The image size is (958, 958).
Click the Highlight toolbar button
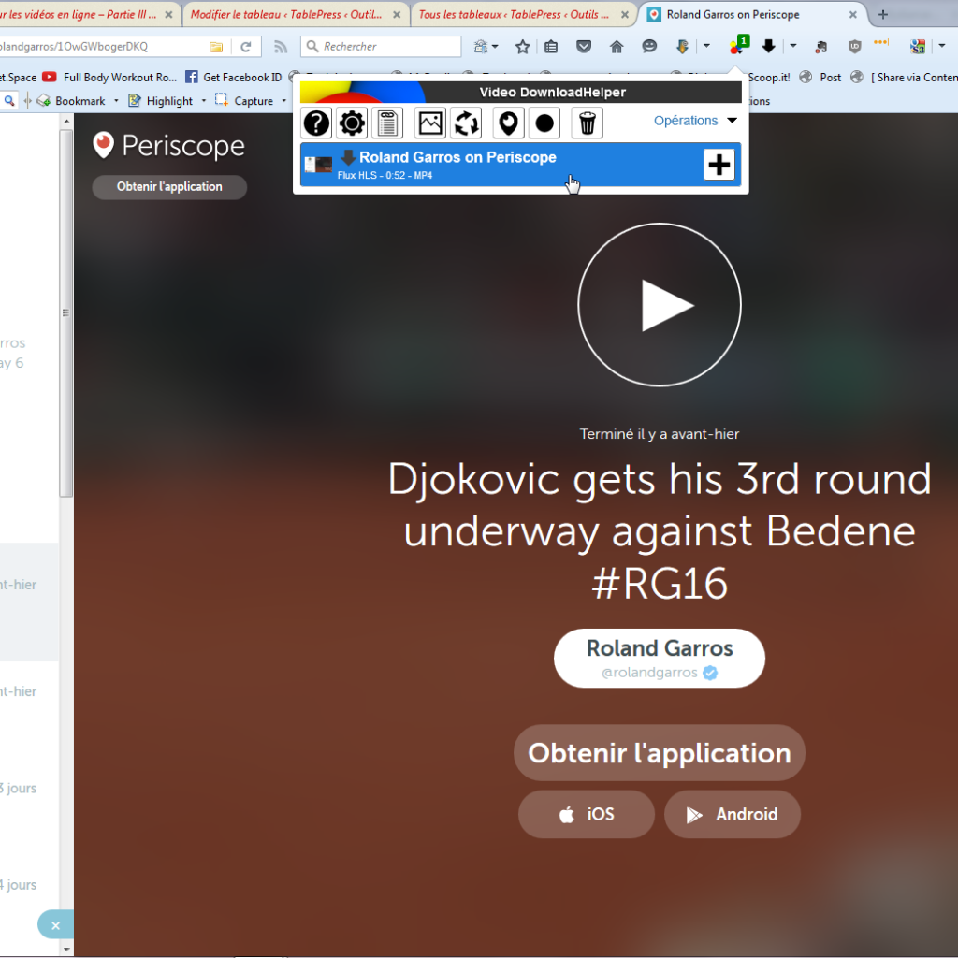(160, 101)
